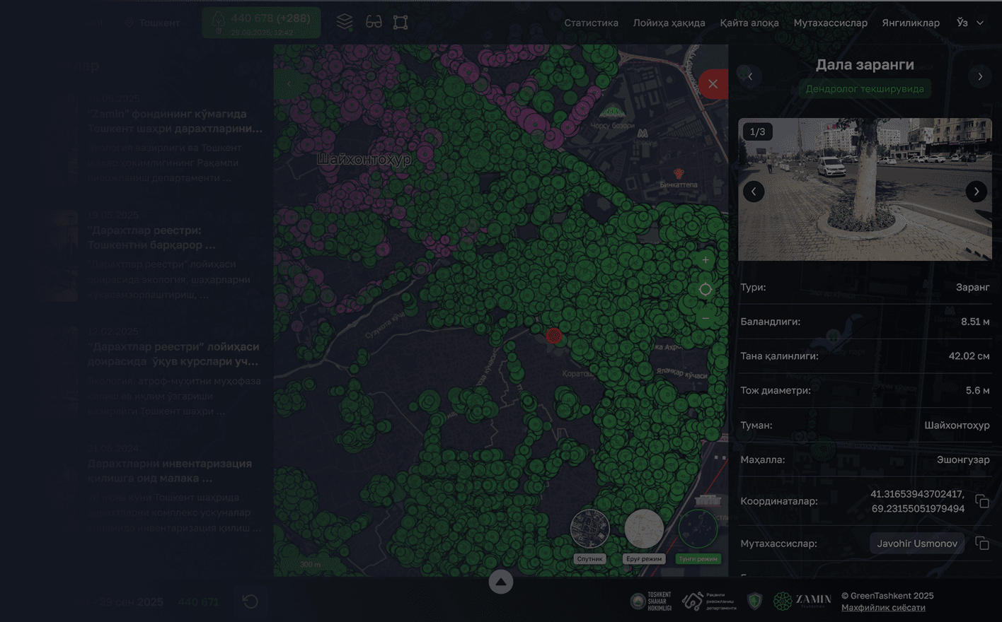
Task: Open the Ўз language dropdown
Action: coord(969,23)
